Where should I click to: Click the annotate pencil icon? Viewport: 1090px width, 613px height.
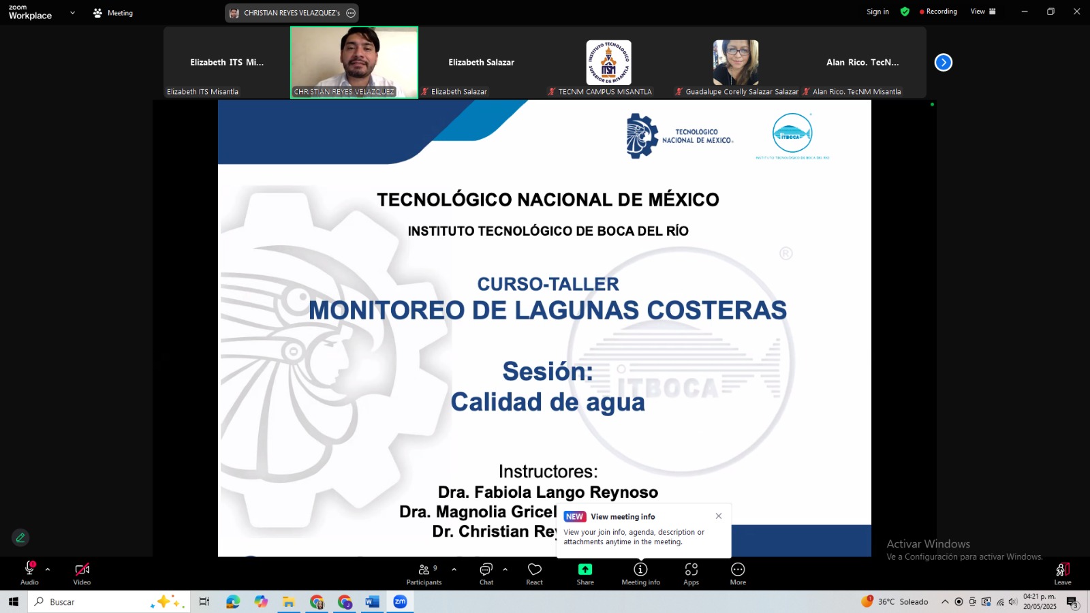pyautogui.click(x=20, y=538)
